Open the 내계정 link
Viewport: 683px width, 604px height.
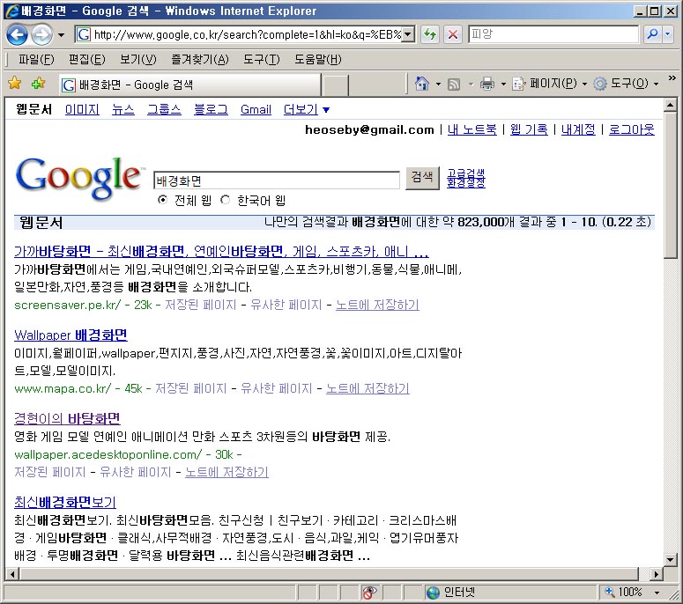pos(578,129)
